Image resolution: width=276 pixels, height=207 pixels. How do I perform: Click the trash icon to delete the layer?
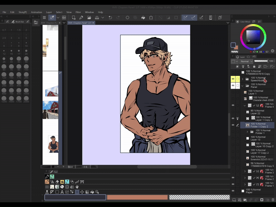(x=273, y=200)
